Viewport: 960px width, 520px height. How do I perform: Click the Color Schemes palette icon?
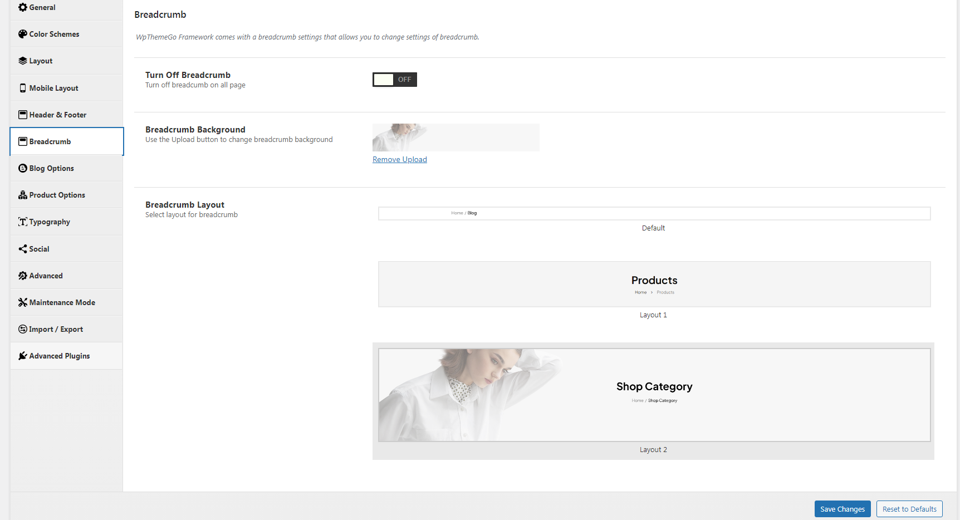[x=23, y=34]
